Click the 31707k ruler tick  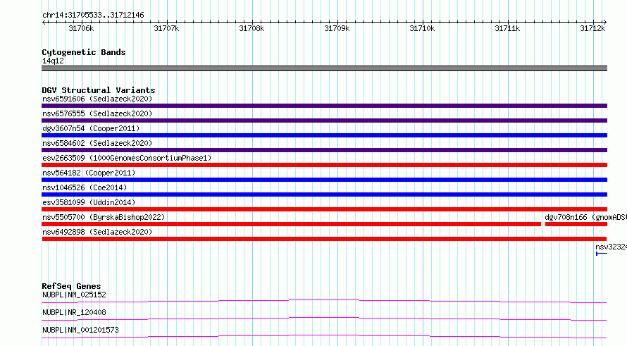166,28
